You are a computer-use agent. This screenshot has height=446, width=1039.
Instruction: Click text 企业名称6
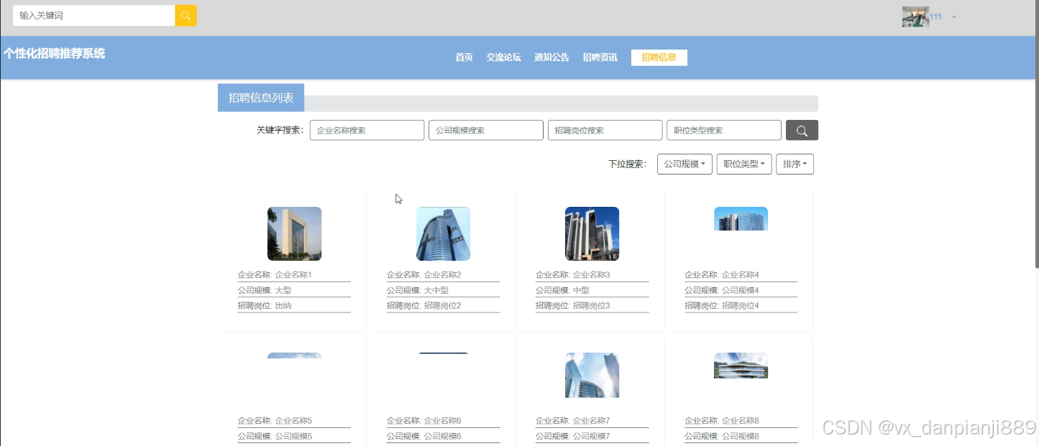(442, 421)
